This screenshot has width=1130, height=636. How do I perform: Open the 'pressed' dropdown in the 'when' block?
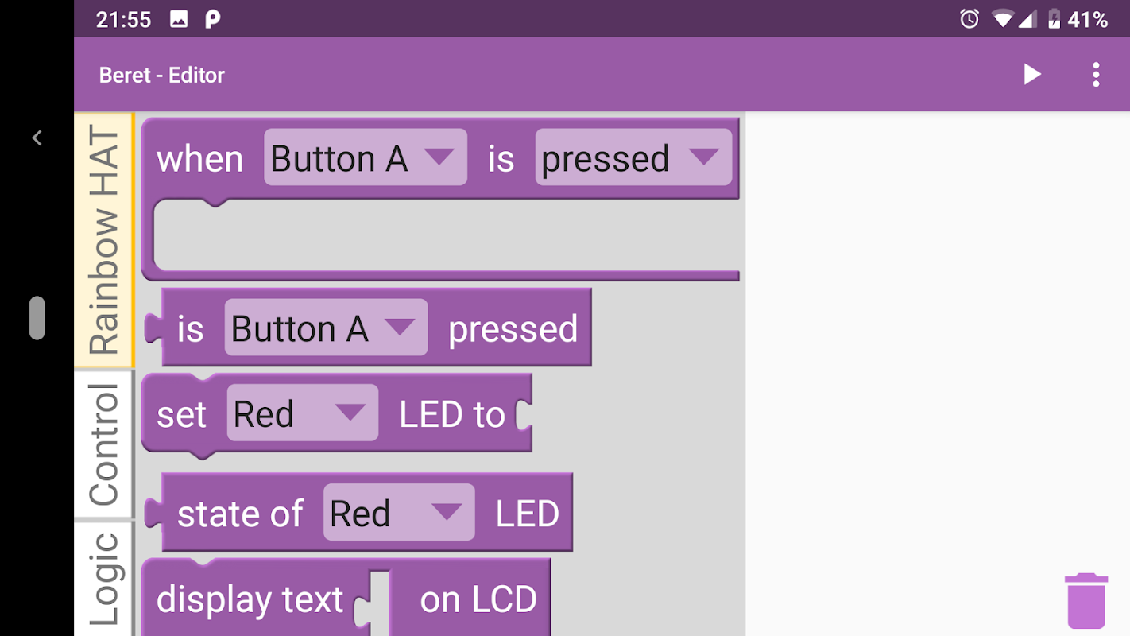[633, 157]
